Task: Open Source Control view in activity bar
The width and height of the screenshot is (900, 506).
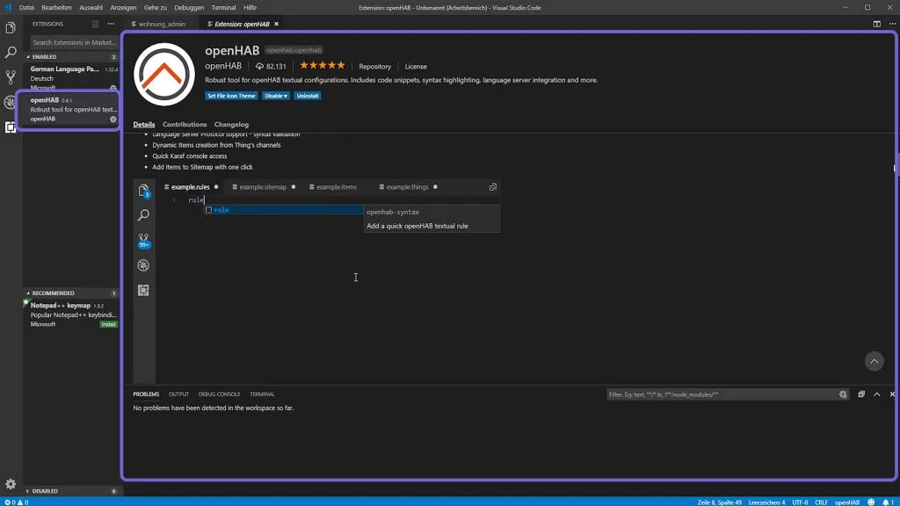Action: (11, 77)
